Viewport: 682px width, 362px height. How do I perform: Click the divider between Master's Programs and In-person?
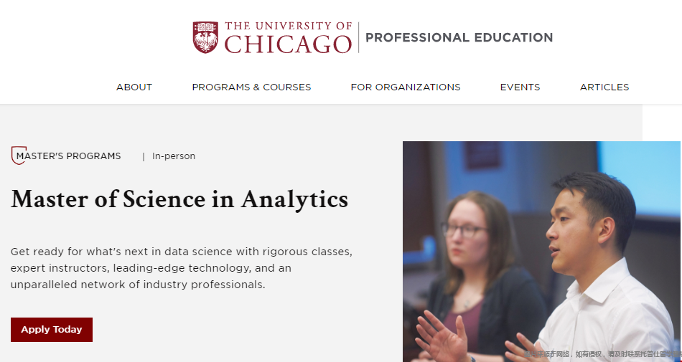tap(144, 156)
